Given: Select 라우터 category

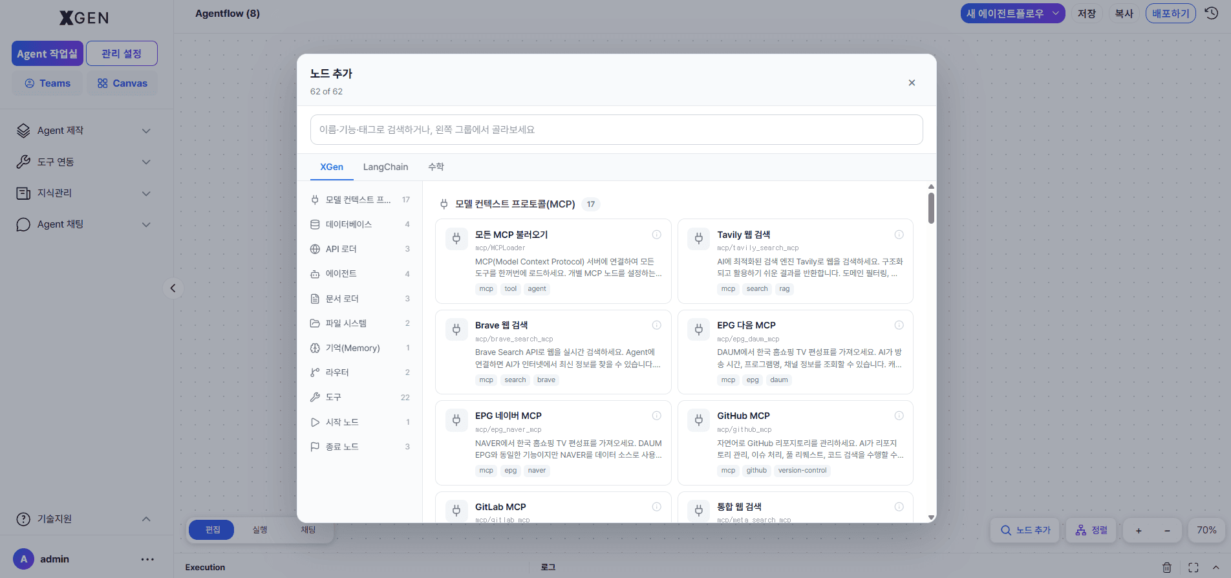Looking at the screenshot, I should pos(360,372).
